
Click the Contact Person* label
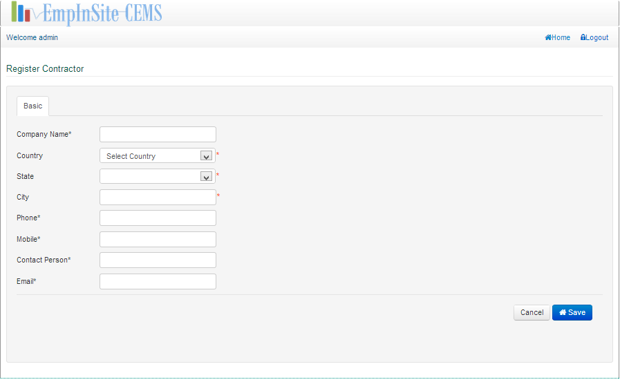tap(44, 260)
